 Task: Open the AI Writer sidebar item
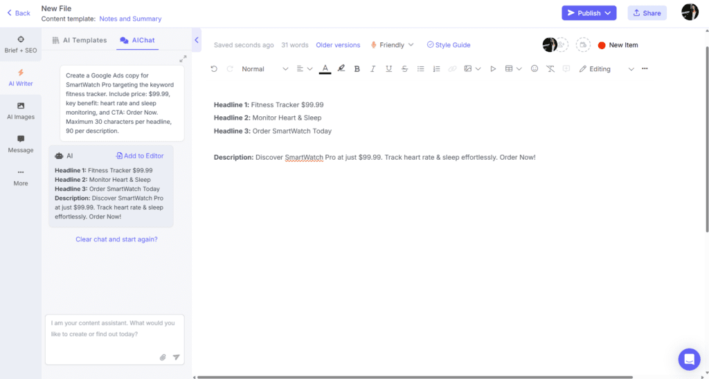pyautogui.click(x=21, y=77)
